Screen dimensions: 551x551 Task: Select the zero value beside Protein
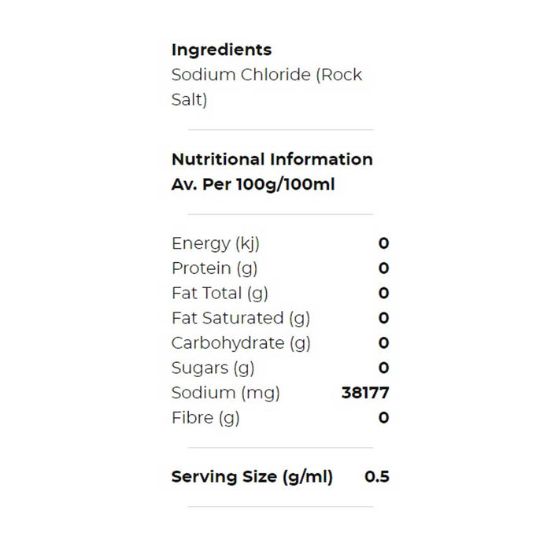point(383,268)
